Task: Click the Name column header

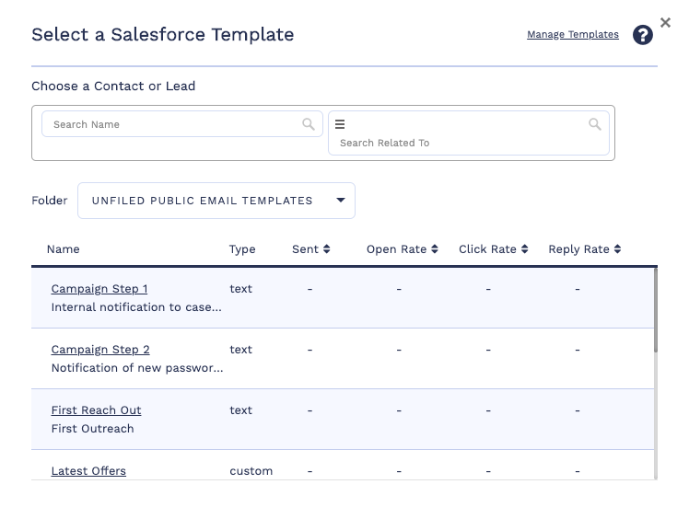Action: (x=64, y=249)
